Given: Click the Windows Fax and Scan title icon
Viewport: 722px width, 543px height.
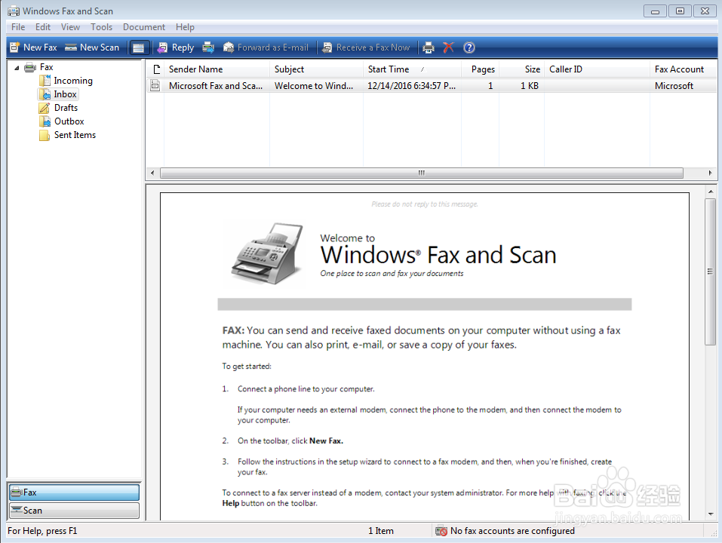Looking at the screenshot, I should (14, 11).
